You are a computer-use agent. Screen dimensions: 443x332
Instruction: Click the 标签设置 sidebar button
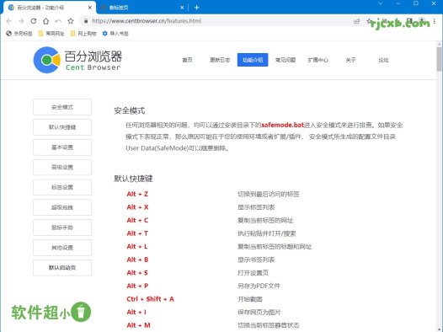[62, 187]
